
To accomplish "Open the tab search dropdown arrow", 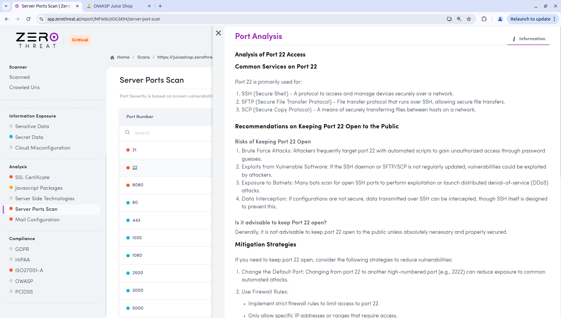I will 6,6.
